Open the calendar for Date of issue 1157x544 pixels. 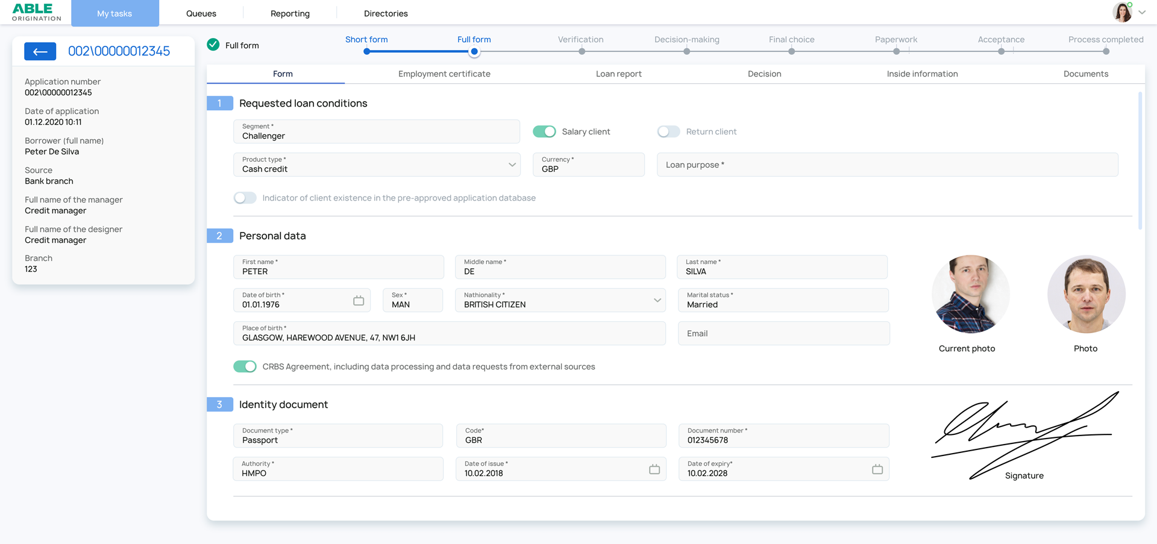pyautogui.click(x=654, y=469)
